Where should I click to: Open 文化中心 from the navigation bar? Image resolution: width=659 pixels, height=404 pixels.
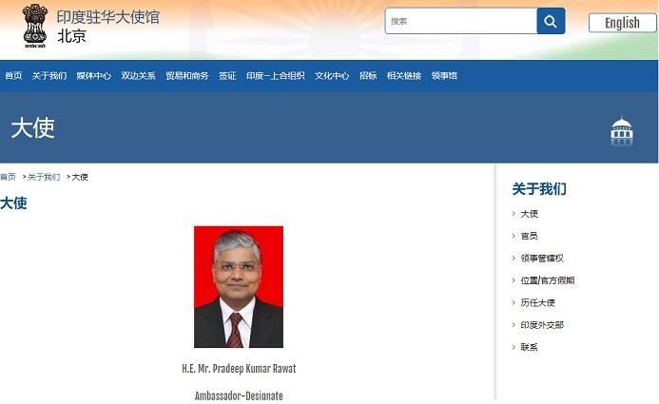[332, 76]
